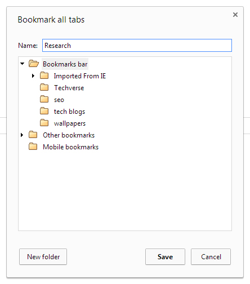The height and width of the screenshot is (284, 250).
Task: Focus the Name field containing Research
Action: tap(137, 45)
